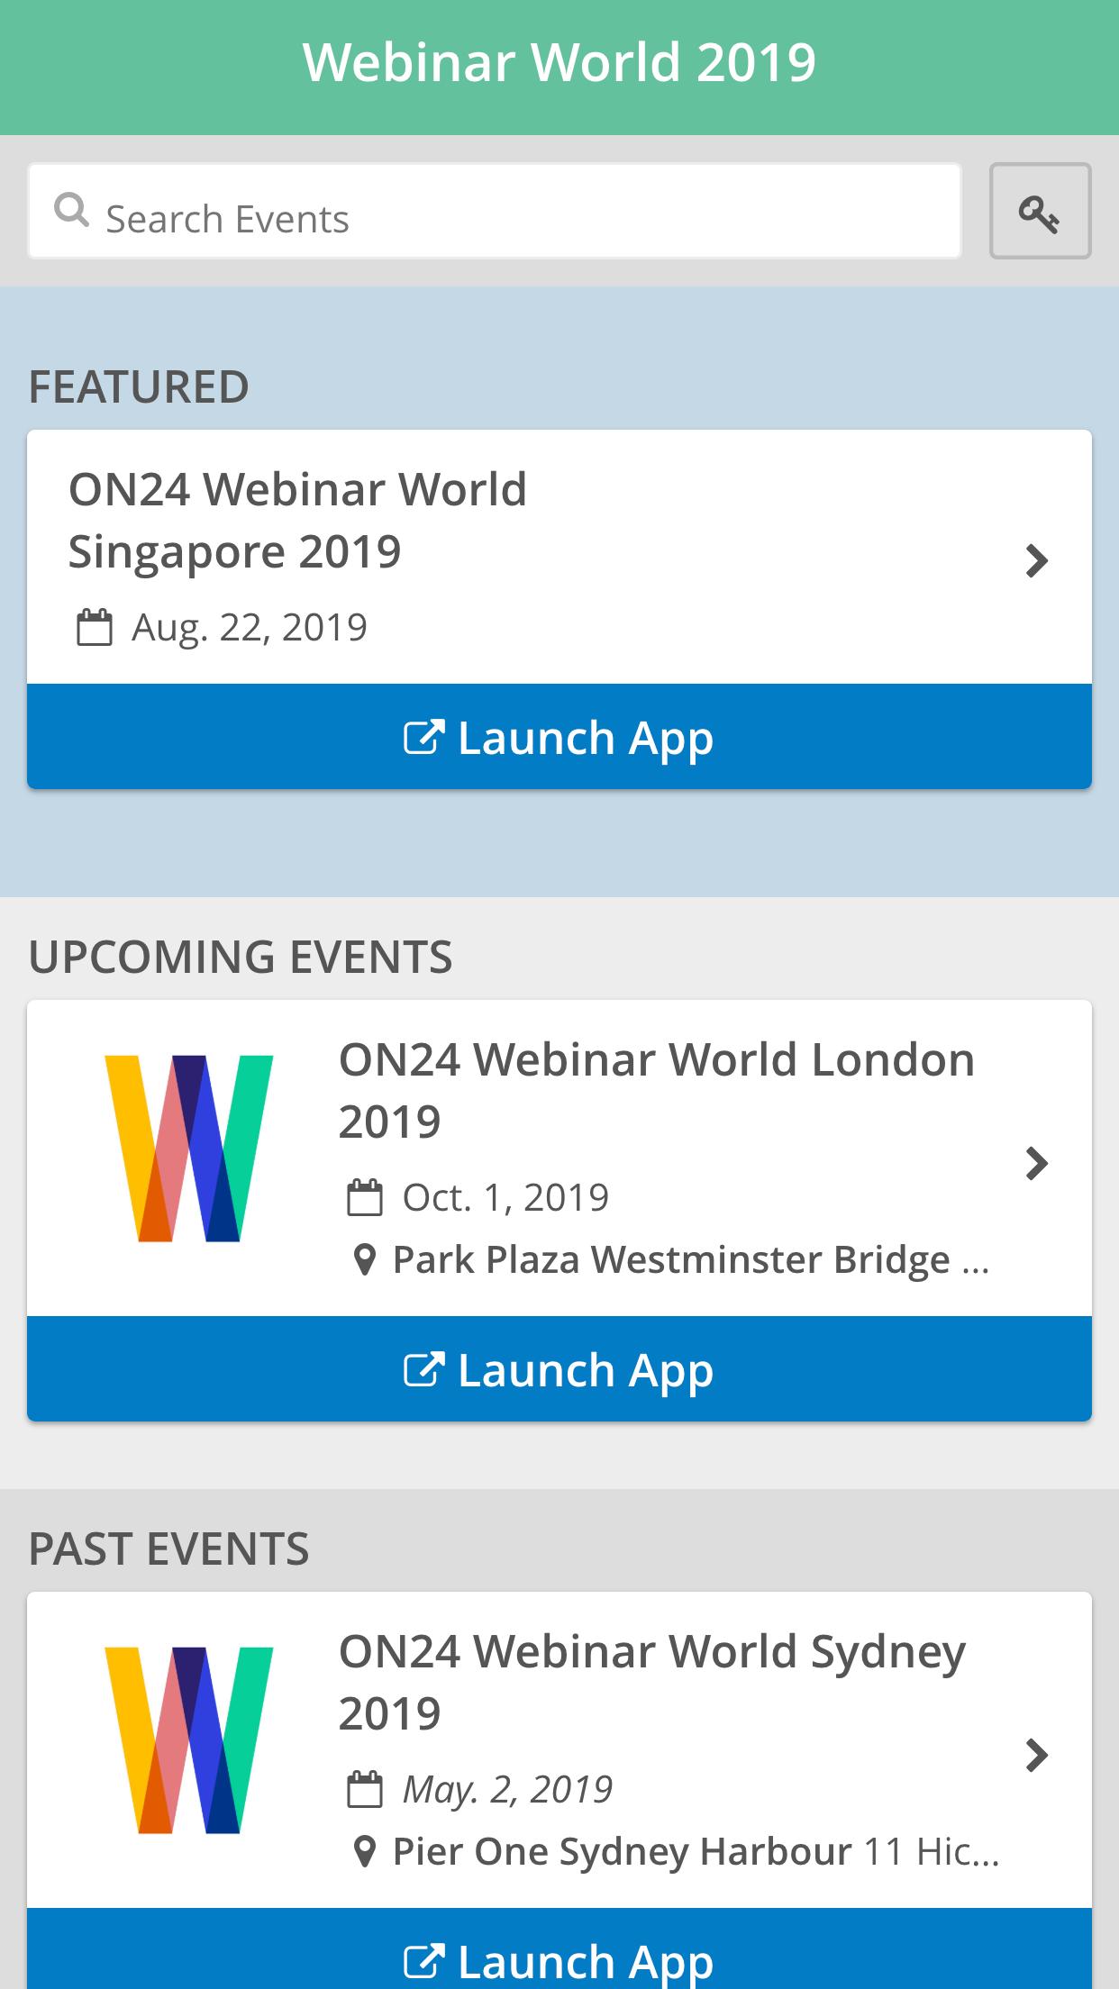Open ON24 Webinar World London 2019 title

pyautogui.click(x=657, y=1091)
